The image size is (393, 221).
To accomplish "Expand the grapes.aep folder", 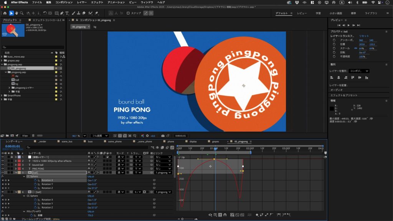I will (2, 61).
